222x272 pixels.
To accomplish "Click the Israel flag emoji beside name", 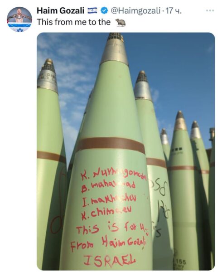I will 92,11.
